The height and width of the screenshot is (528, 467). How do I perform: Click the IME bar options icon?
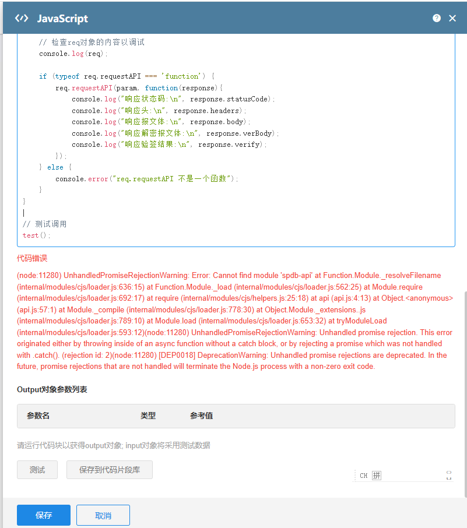point(449,476)
